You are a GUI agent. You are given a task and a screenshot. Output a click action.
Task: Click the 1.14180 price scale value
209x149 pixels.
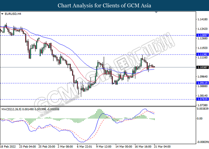(202, 19)
